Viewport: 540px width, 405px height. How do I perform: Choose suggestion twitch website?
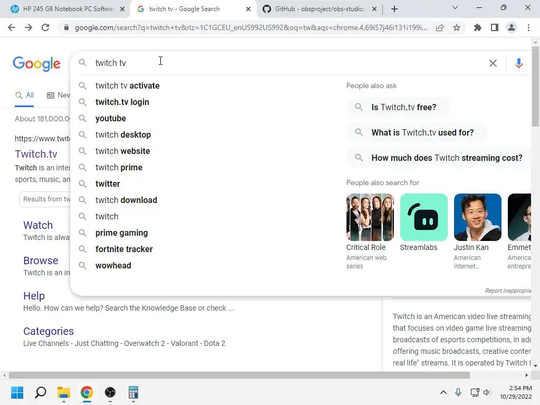pyautogui.click(x=122, y=151)
